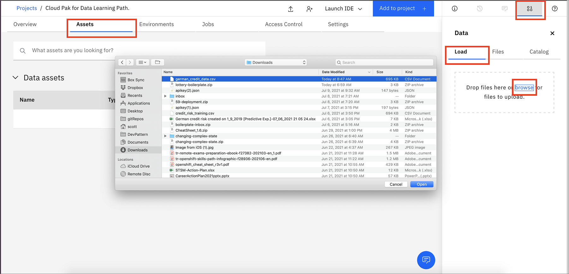Select the Catalog tab in Data panel

pos(539,52)
